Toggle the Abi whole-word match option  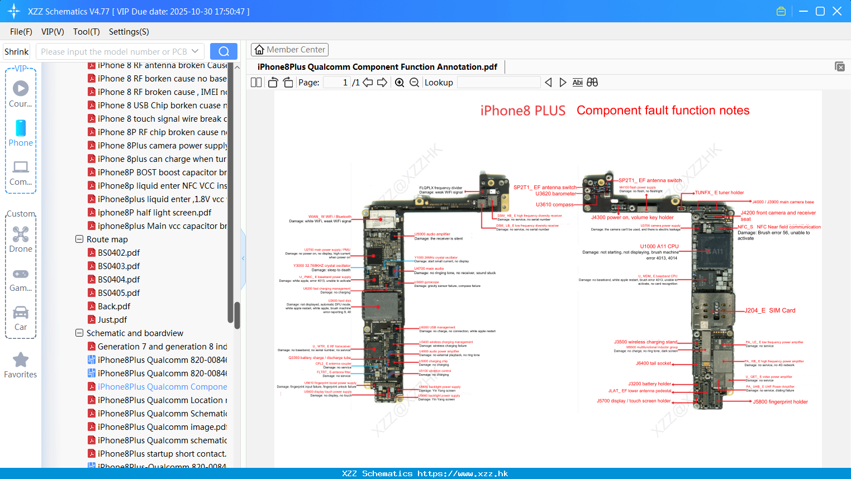tap(578, 83)
